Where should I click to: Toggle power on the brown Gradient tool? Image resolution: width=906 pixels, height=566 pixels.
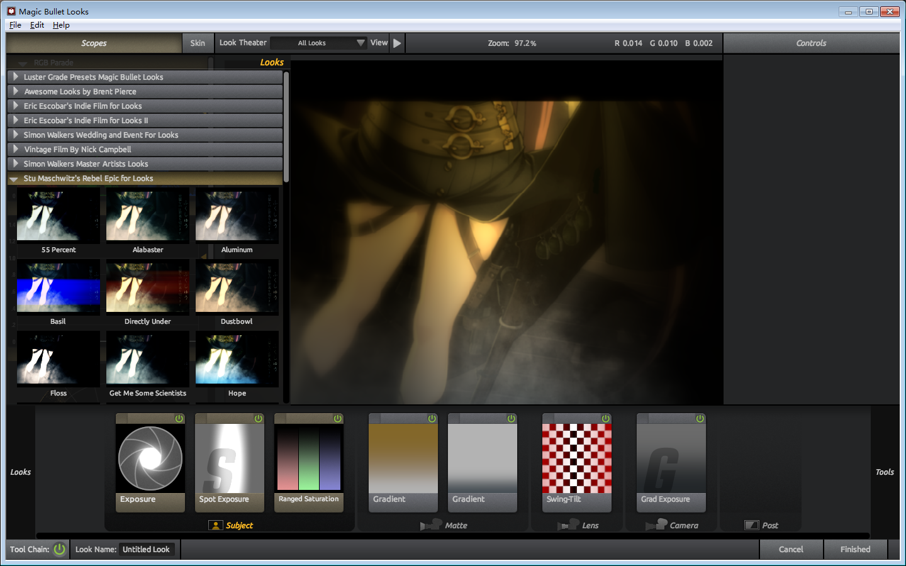click(x=432, y=418)
